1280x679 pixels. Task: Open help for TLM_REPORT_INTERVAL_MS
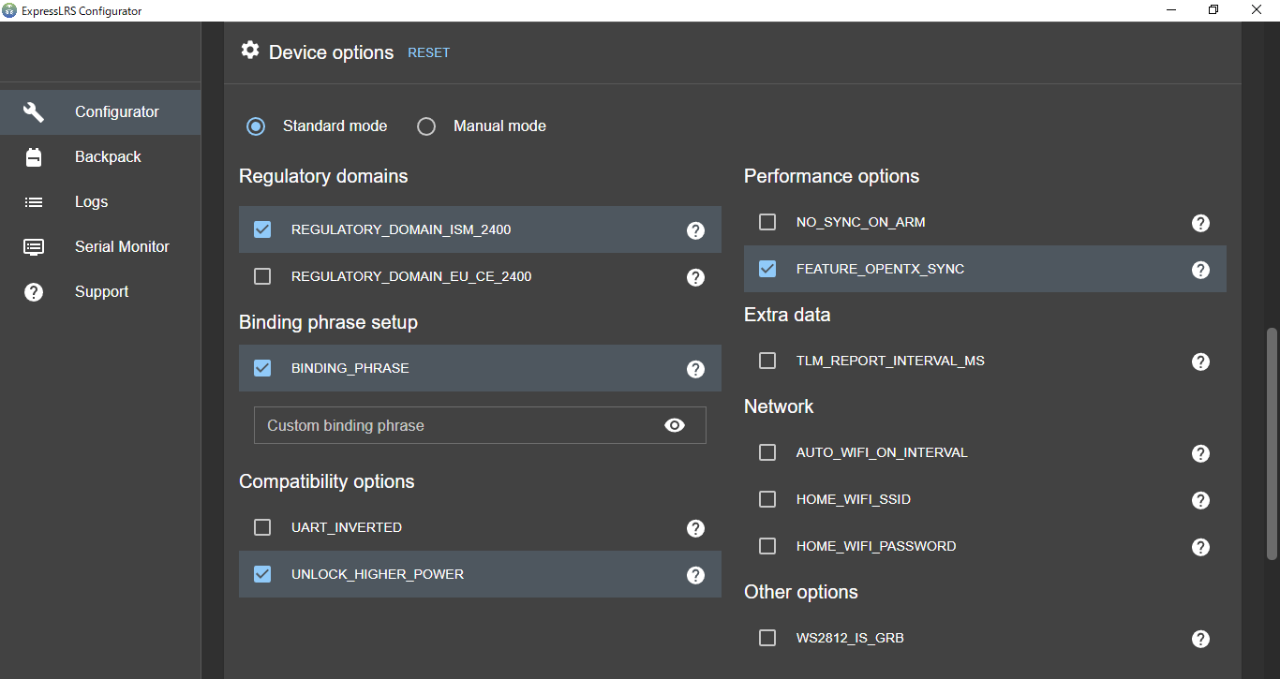click(1200, 362)
